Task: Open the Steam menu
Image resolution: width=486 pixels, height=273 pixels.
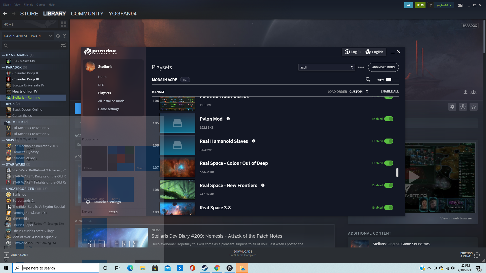Action: click(7, 5)
